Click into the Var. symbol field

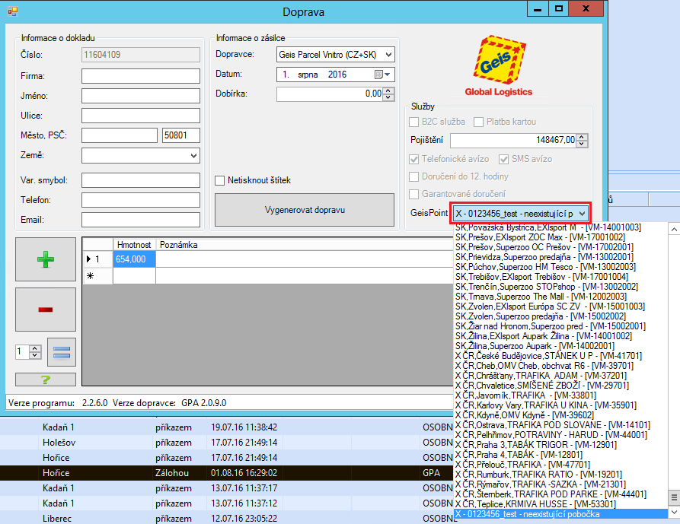[141, 180]
